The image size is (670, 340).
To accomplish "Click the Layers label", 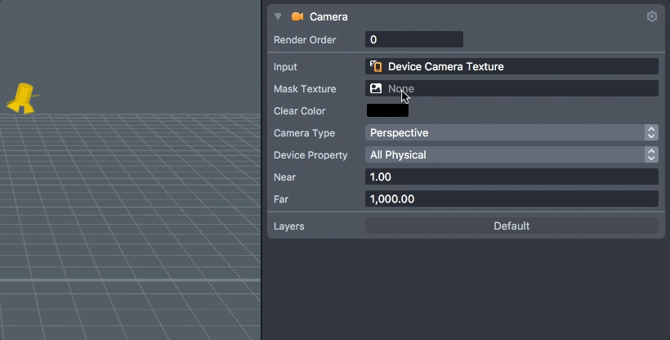I will (x=289, y=226).
